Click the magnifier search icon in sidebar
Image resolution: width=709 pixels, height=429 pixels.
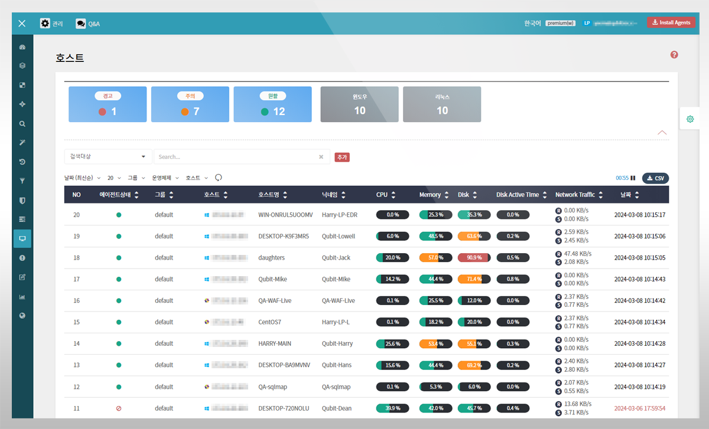[22, 124]
